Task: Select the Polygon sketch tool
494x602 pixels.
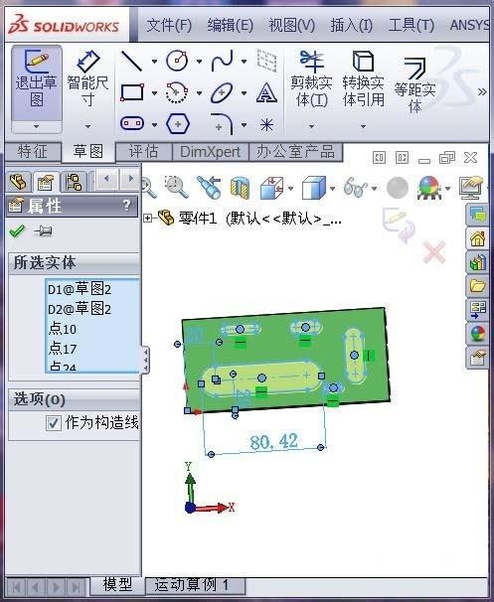Action: [x=178, y=123]
